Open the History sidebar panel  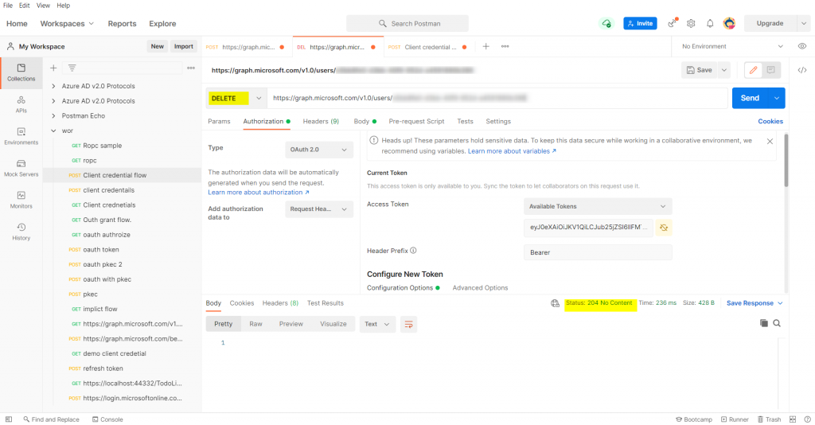pos(21,232)
